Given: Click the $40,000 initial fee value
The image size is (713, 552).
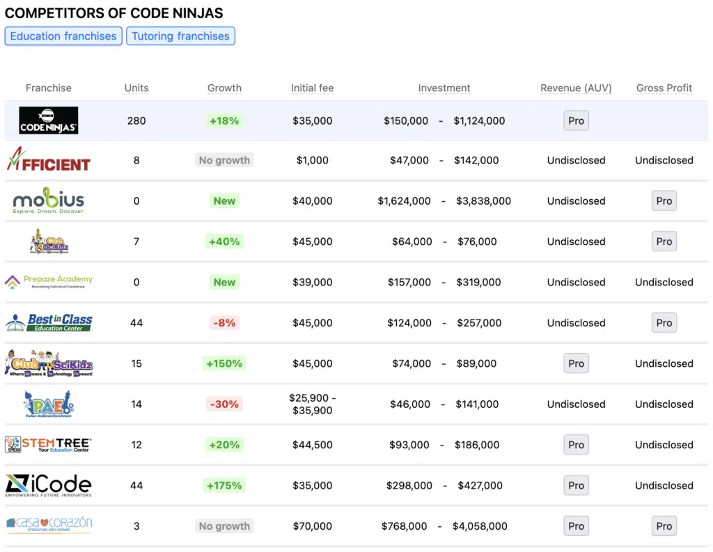Looking at the screenshot, I should coord(312,200).
